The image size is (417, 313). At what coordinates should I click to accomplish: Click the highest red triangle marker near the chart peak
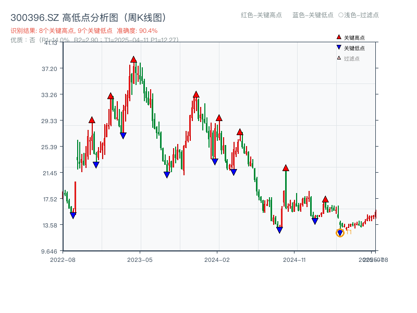coord(134,59)
